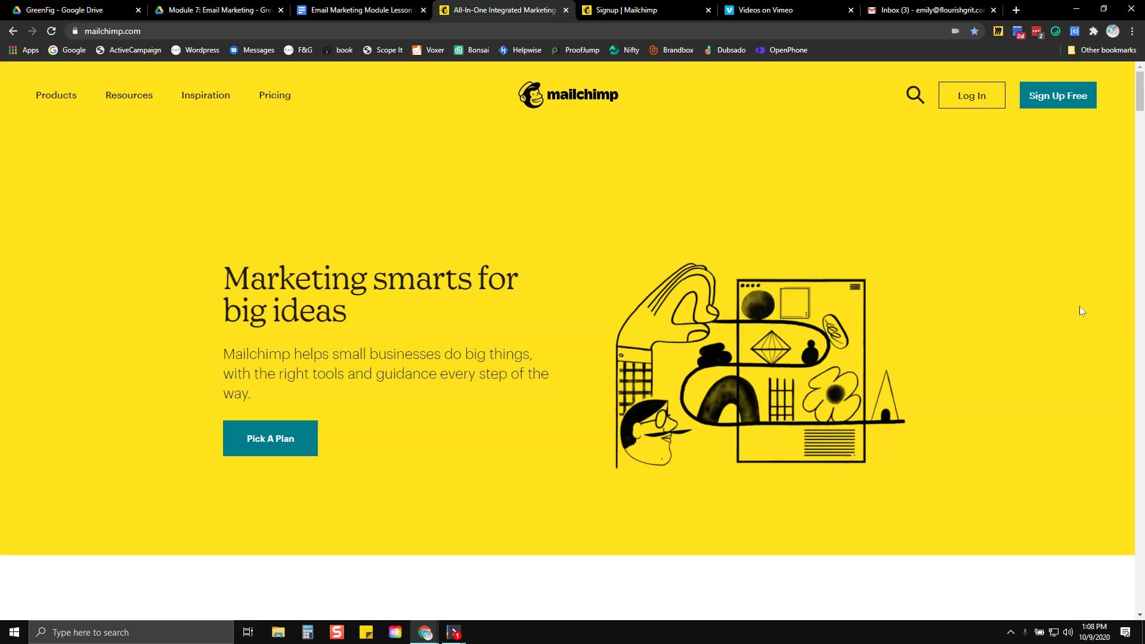
Task: Click the network icon in the system tray
Action: click(1054, 632)
